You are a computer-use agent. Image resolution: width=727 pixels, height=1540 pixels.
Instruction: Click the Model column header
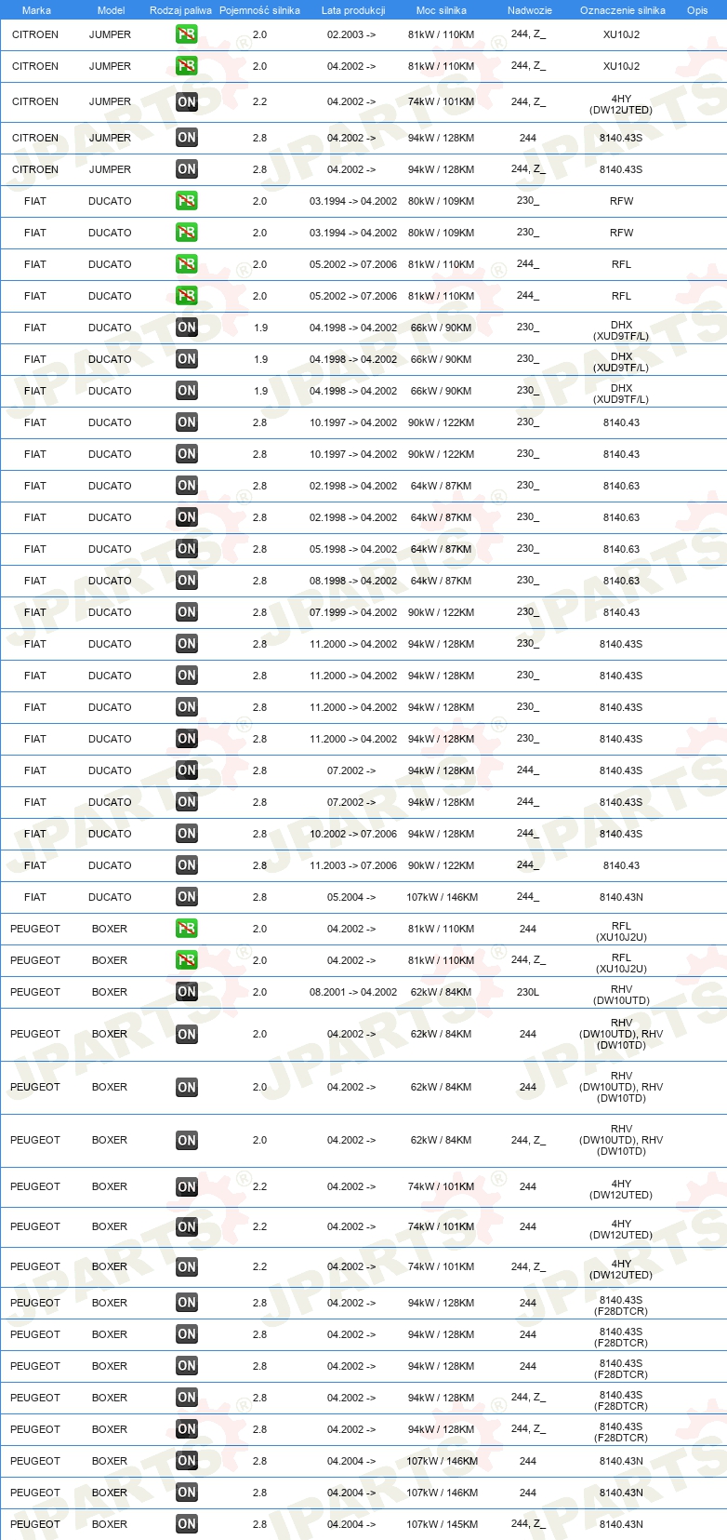111,10
